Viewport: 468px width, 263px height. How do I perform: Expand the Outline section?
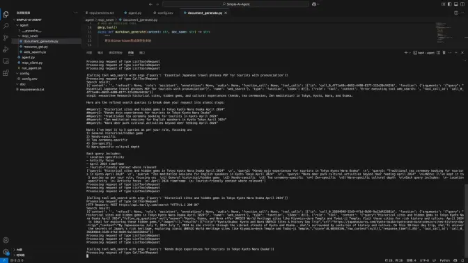[19, 250]
